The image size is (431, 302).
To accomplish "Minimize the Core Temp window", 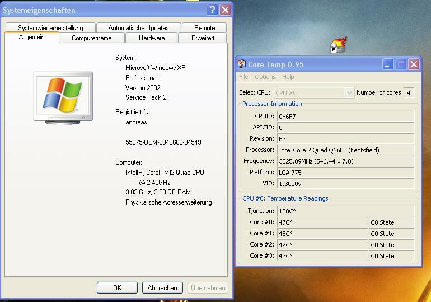I will pos(388,64).
